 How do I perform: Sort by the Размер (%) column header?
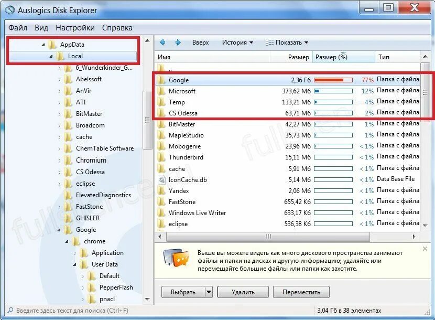[x=344, y=57]
